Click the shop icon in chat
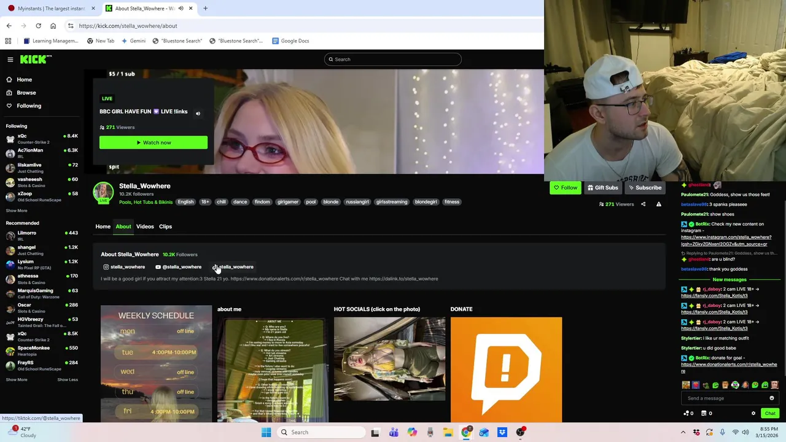The width and height of the screenshot is (786, 442). [x=707, y=413]
